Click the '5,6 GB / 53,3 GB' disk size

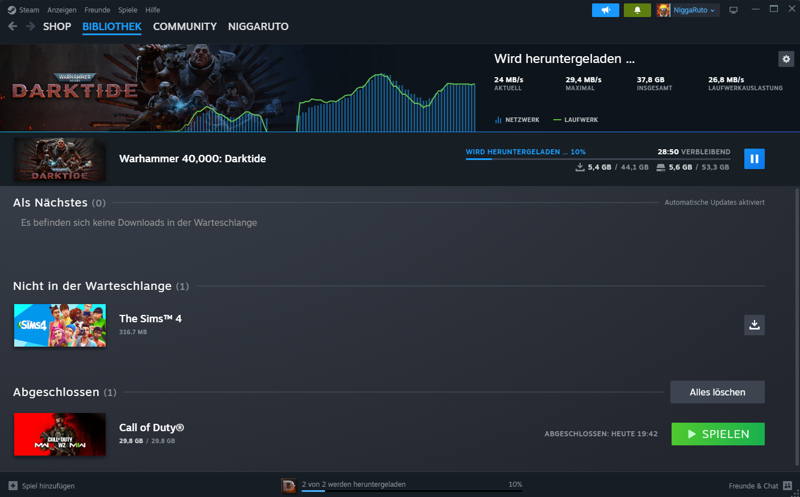699,167
